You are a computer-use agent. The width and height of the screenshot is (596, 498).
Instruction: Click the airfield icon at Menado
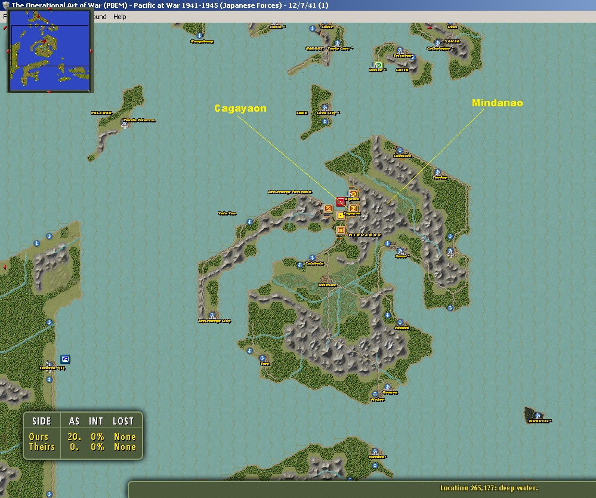[375, 452]
